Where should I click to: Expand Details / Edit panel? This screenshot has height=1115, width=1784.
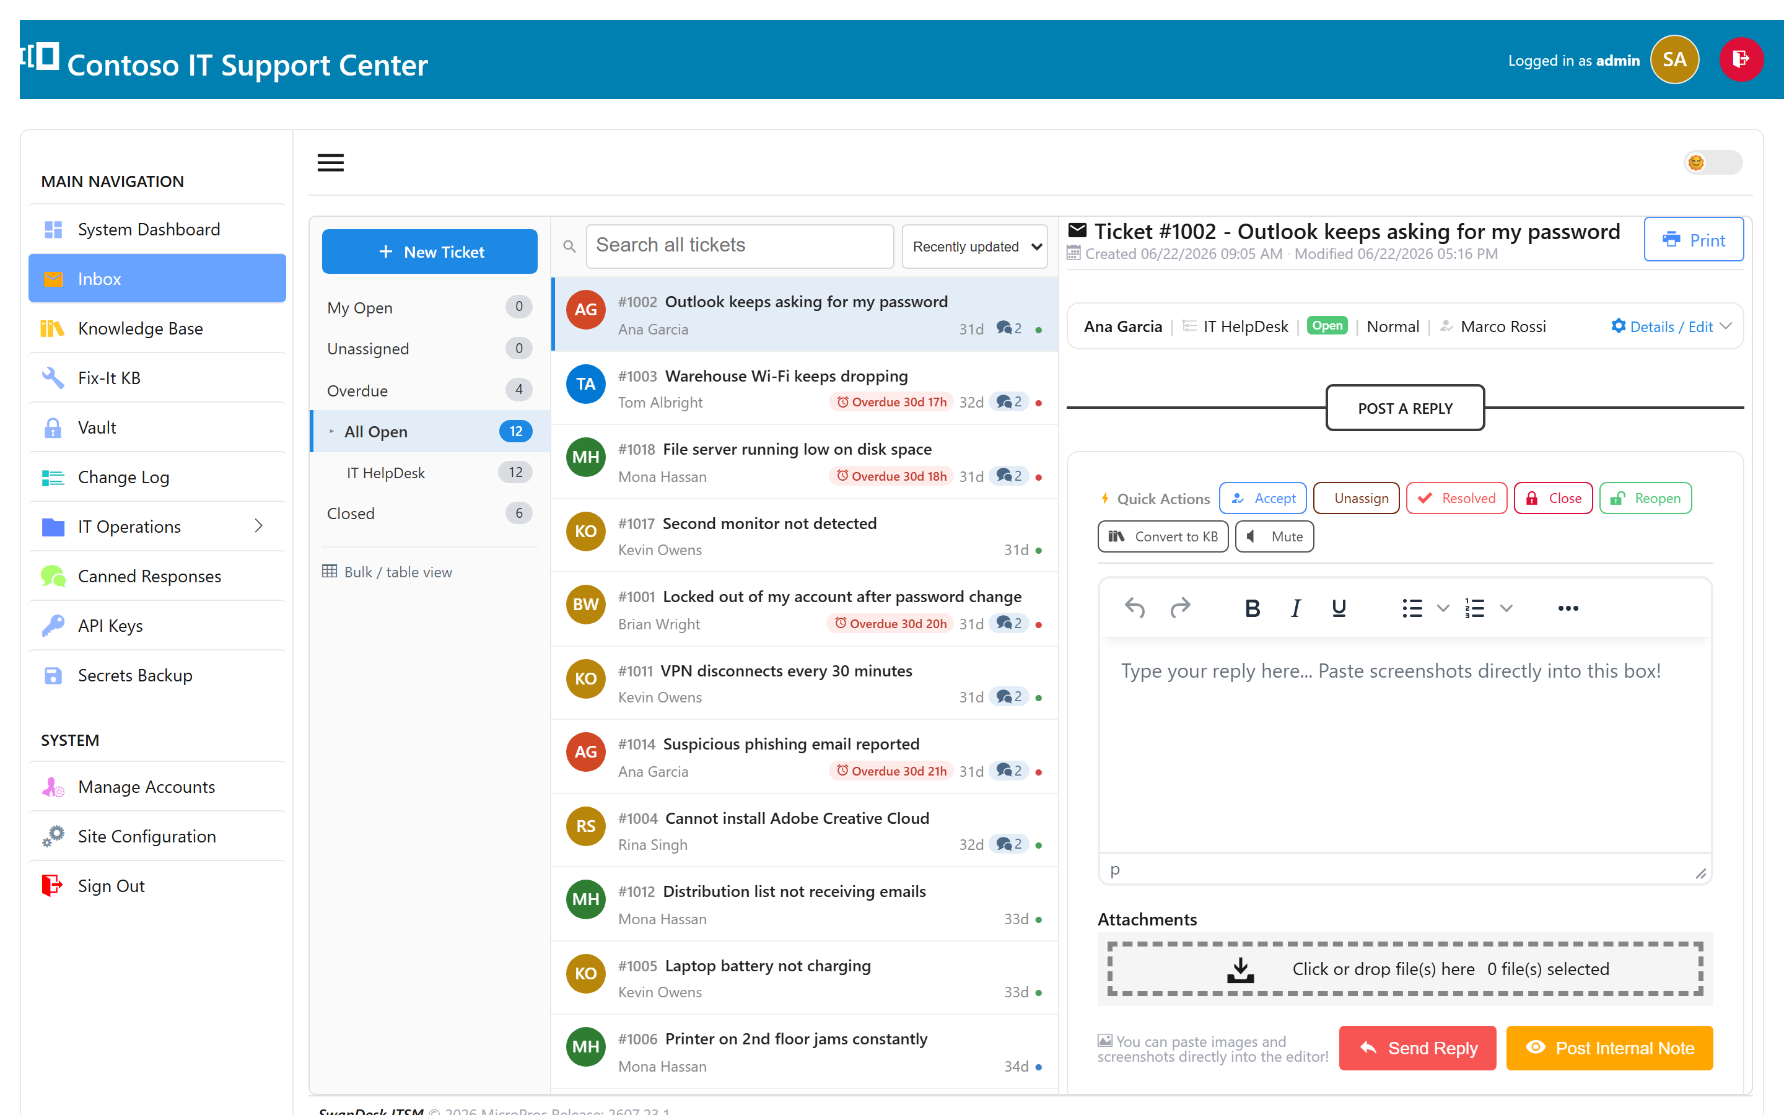1670,326
